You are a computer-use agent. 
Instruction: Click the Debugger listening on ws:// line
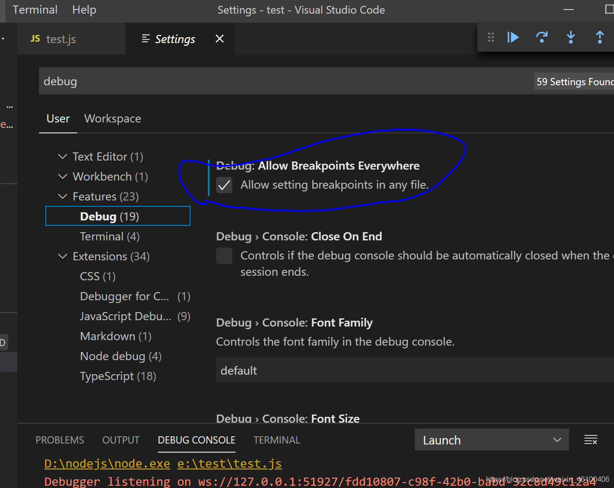(x=320, y=481)
